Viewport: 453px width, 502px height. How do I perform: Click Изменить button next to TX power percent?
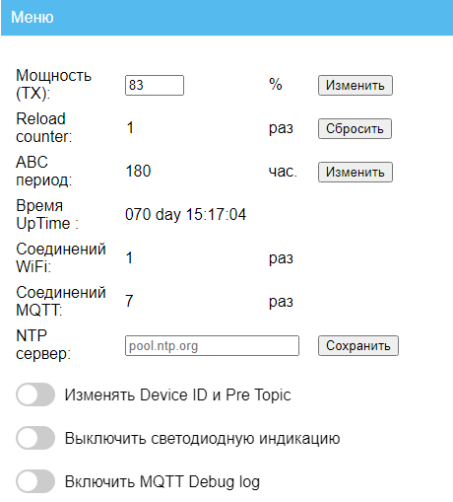click(356, 86)
